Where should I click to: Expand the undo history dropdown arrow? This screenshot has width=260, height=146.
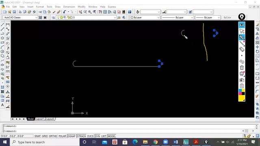[68, 12]
